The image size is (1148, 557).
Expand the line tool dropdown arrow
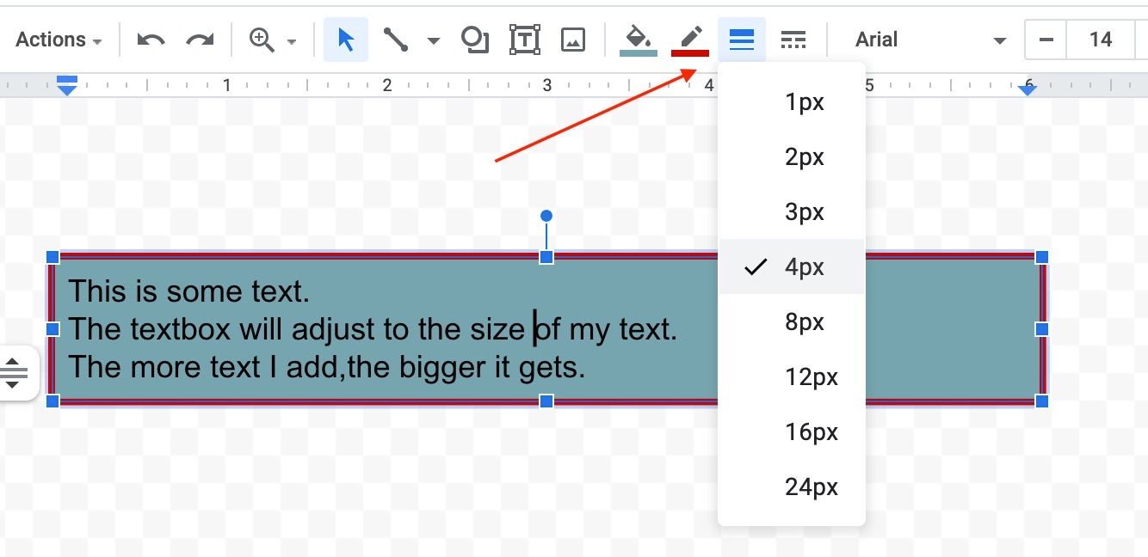[434, 41]
